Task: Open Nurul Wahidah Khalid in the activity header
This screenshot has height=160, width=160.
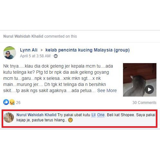Action: click(23, 36)
